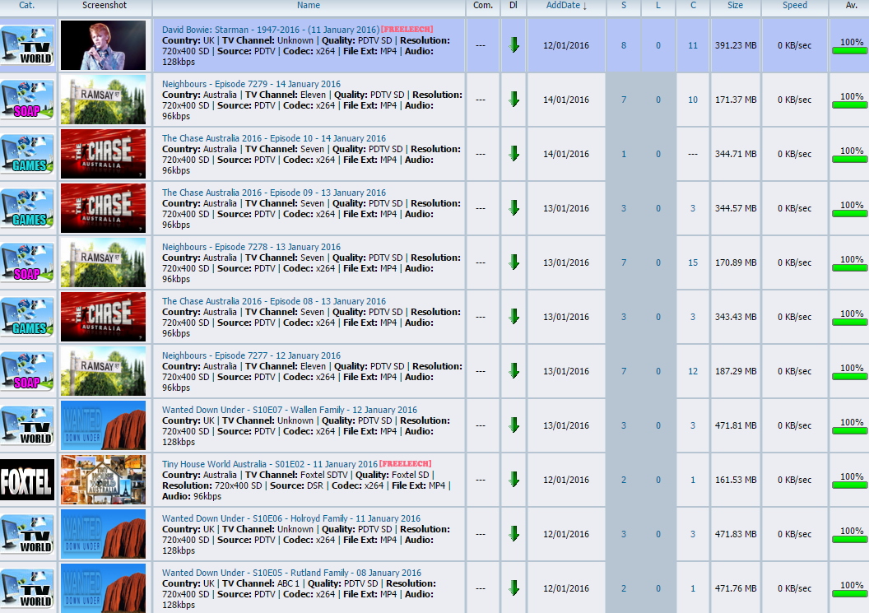Open Neighbours - Episode 7277 torrent link
This screenshot has height=613, width=869.
(251, 355)
